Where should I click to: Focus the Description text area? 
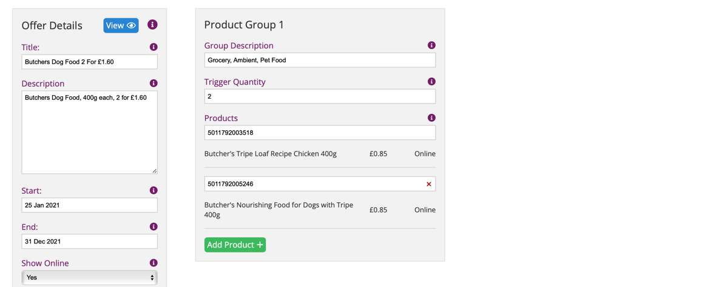pos(90,132)
